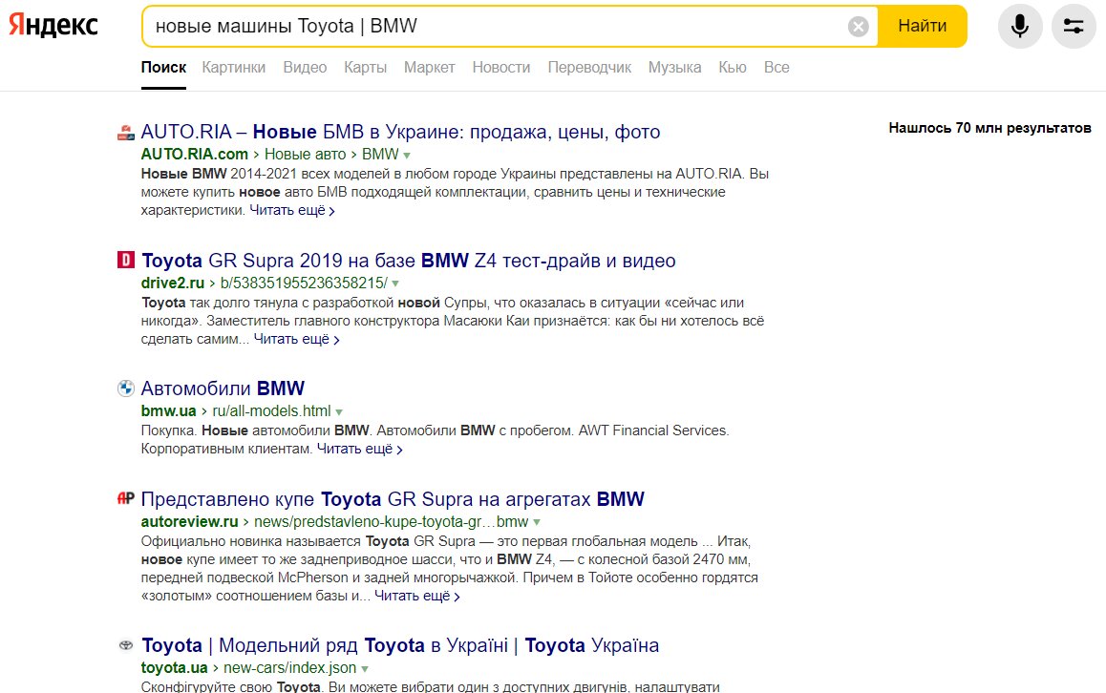The image size is (1106, 693).
Task: Switch to the Новости tab
Action: 500,68
